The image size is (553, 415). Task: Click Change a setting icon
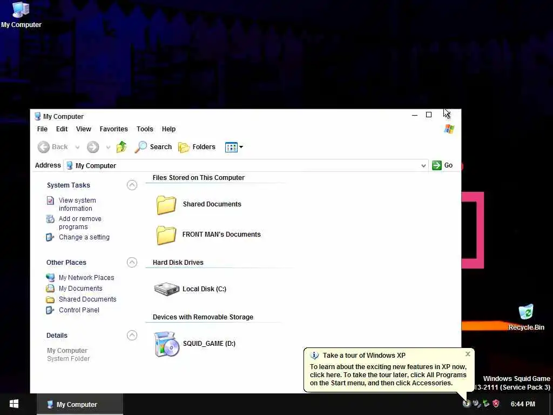pyautogui.click(x=50, y=237)
